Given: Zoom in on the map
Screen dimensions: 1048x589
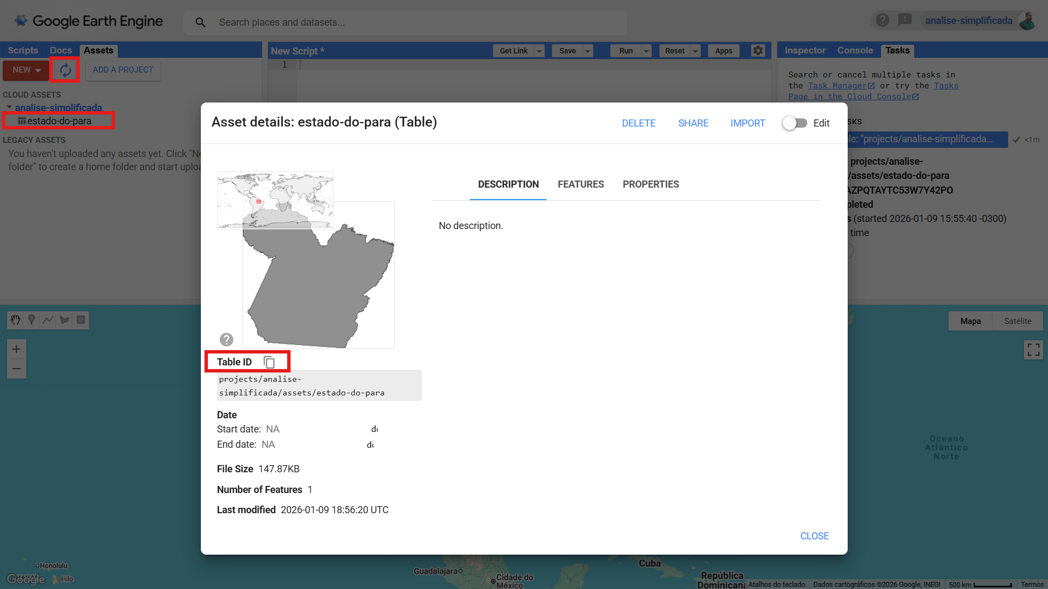Looking at the screenshot, I should tap(16, 349).
